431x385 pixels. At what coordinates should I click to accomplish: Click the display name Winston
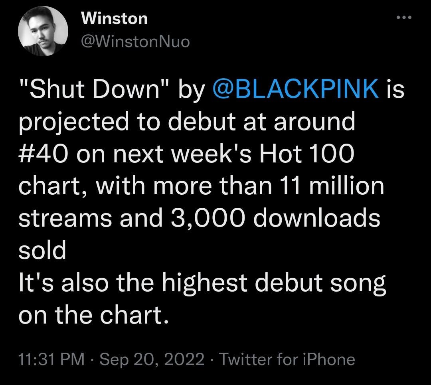tap(114, 19)
